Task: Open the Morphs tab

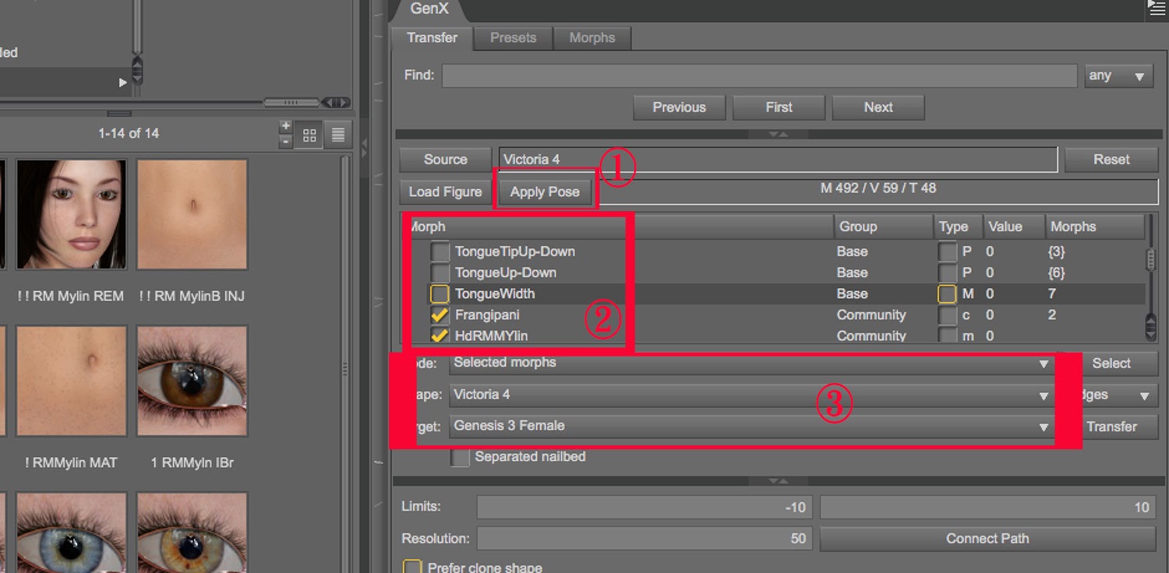Action: click(592, 38)
